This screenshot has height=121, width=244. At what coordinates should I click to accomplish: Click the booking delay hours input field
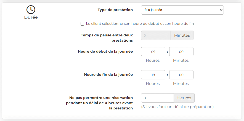[x=158, y=98]
